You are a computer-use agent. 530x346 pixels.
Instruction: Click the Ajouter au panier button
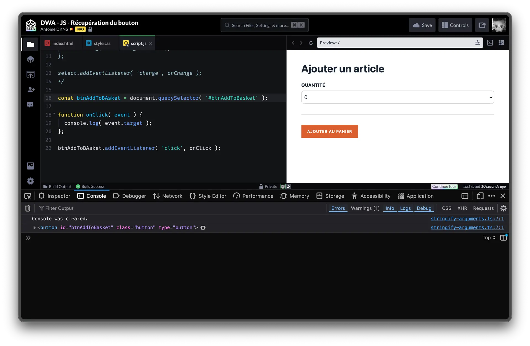click(x=329, y=131)
